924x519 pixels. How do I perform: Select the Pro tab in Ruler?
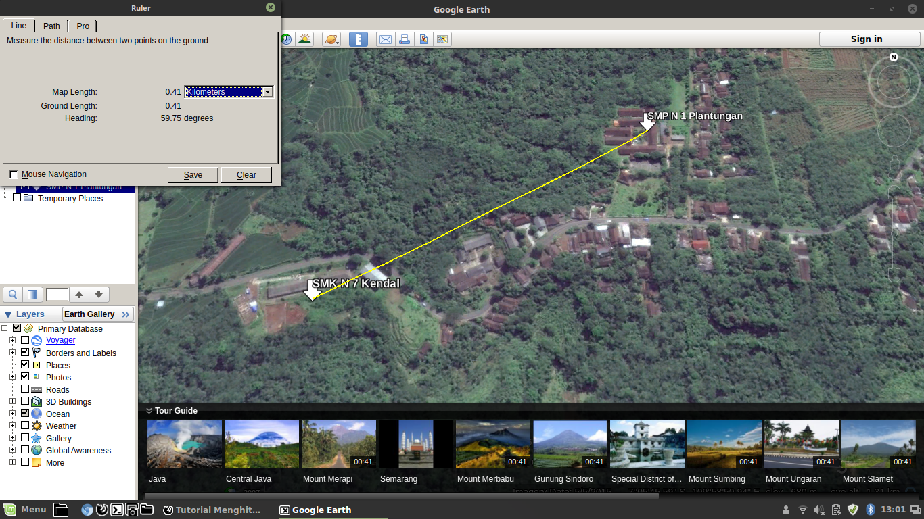(x=83, y=26)
